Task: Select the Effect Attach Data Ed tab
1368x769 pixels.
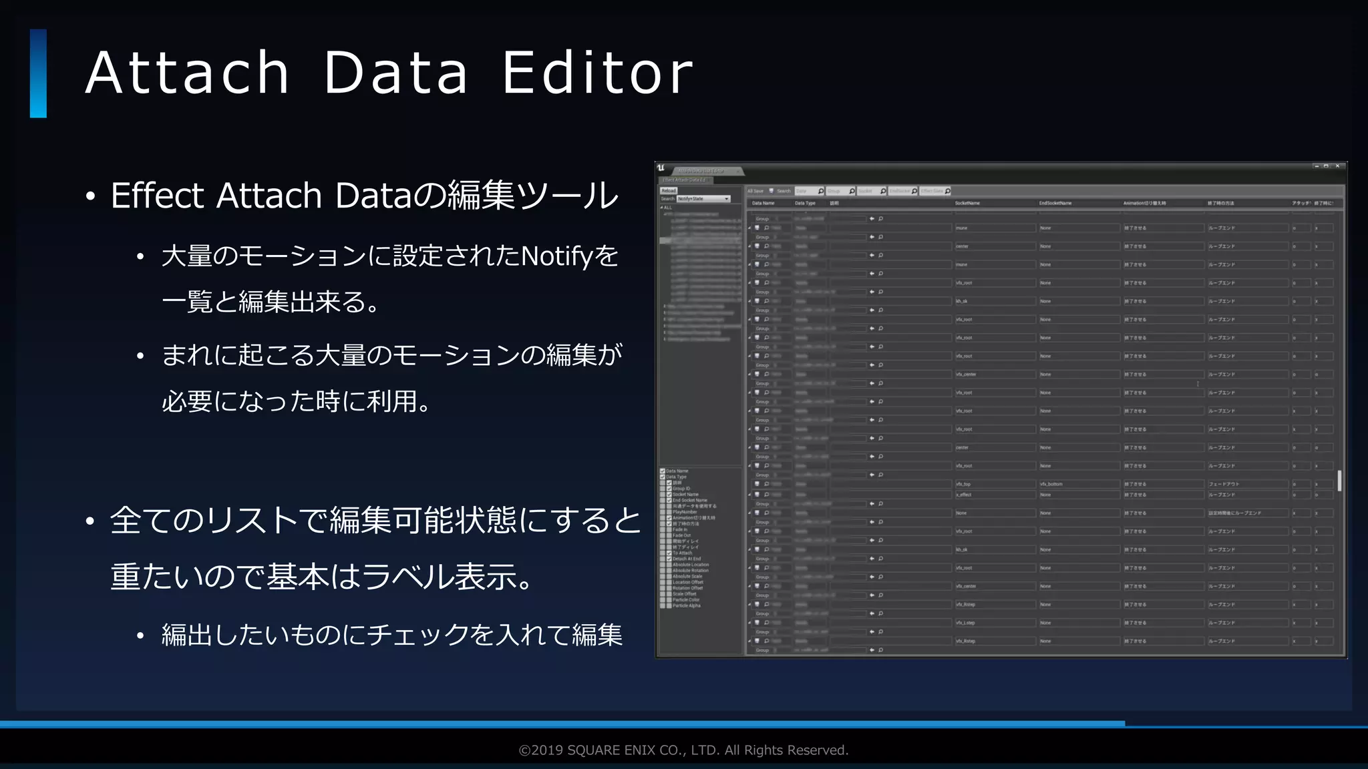Action: [685, 180]
